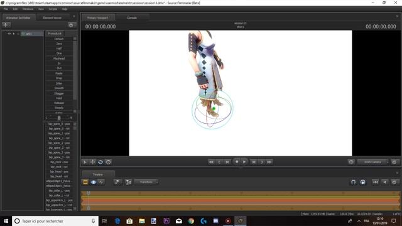Select the bip_neck - pos control
This screenshot has height=226, width=402.
click(x=59, y=162)
